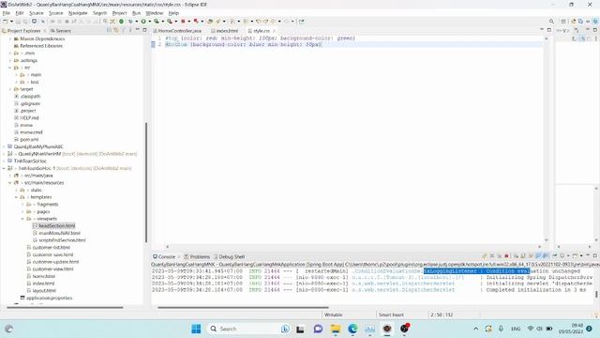Open the taskbar chat app
600x338 pixels.
[x=318, y=329]
